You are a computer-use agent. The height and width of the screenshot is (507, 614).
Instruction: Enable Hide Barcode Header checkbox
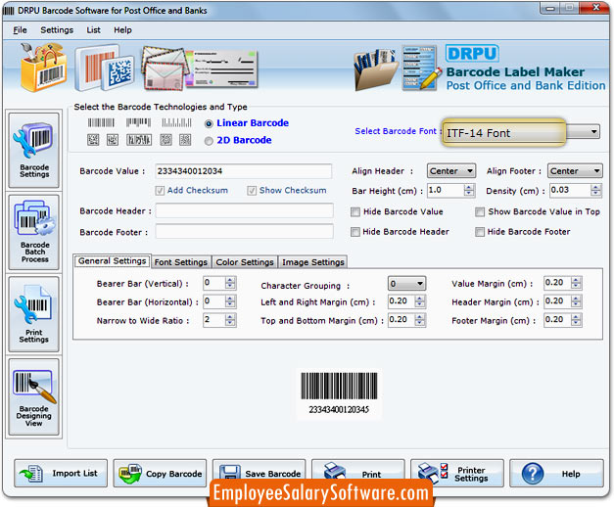click(355, 232)
